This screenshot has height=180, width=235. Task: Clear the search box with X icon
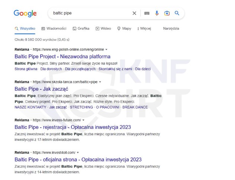pyautogui.click(x=134, y=13)
